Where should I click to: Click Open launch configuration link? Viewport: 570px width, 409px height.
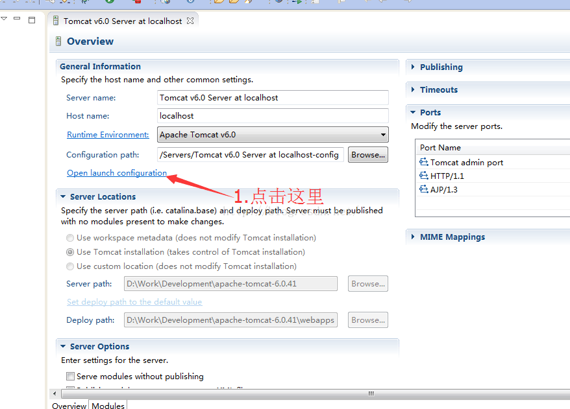point(117,173)
